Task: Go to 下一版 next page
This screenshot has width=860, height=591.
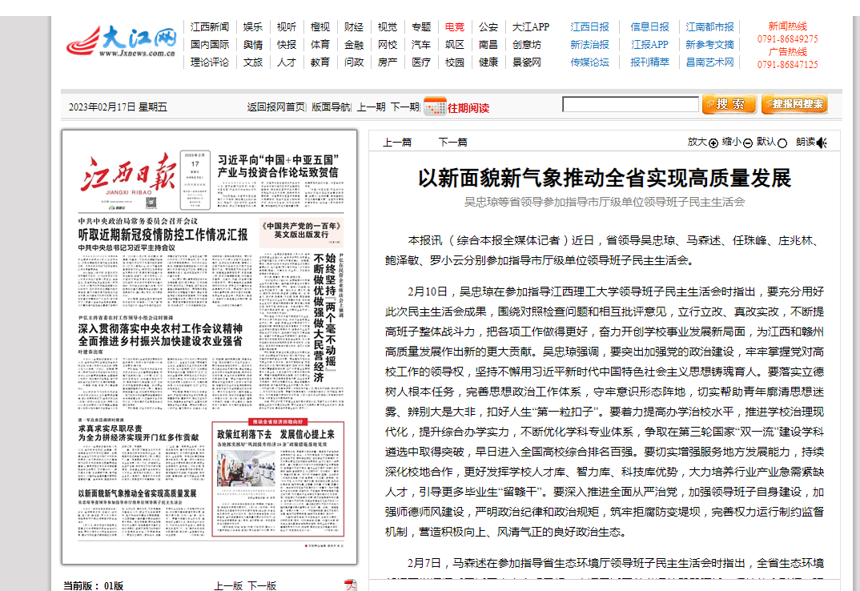Action: (x=262, y=585)
